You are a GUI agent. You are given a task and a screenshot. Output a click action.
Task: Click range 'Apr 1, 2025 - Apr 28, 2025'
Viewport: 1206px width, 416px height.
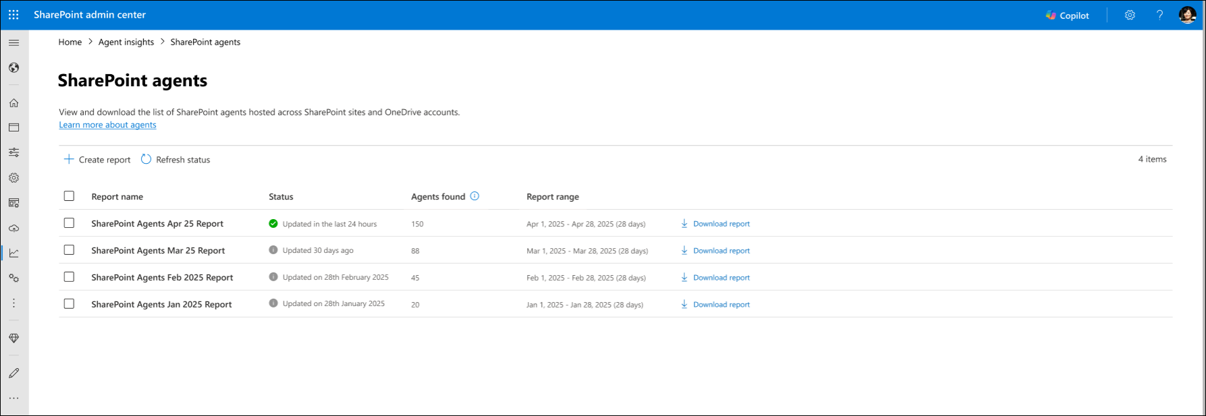(x=586, y=224)
